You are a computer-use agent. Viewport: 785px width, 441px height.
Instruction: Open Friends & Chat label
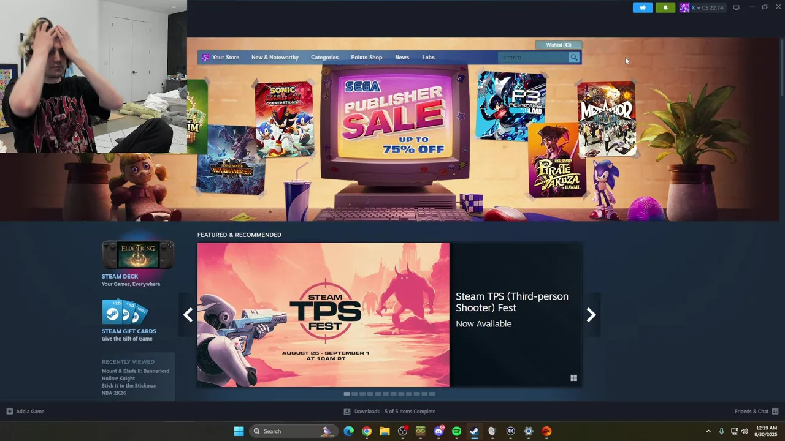[x=751, y=412]
